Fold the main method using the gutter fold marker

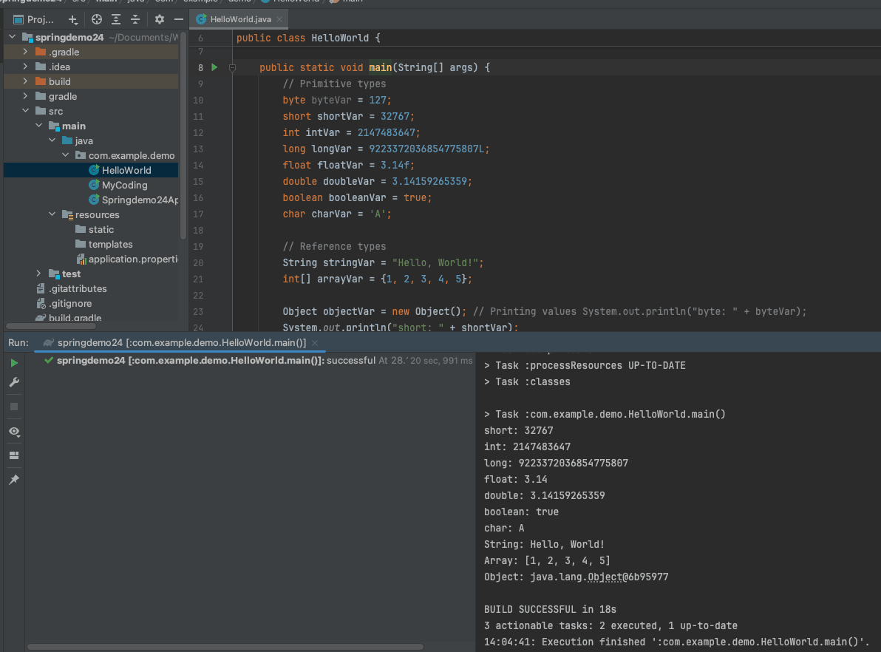(232, 68)
